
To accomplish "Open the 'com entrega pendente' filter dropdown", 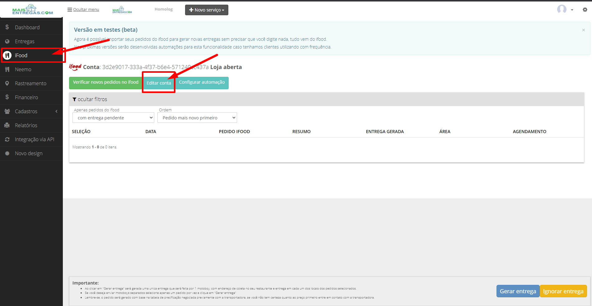I will pyautogui.click(x=114, y=118).
